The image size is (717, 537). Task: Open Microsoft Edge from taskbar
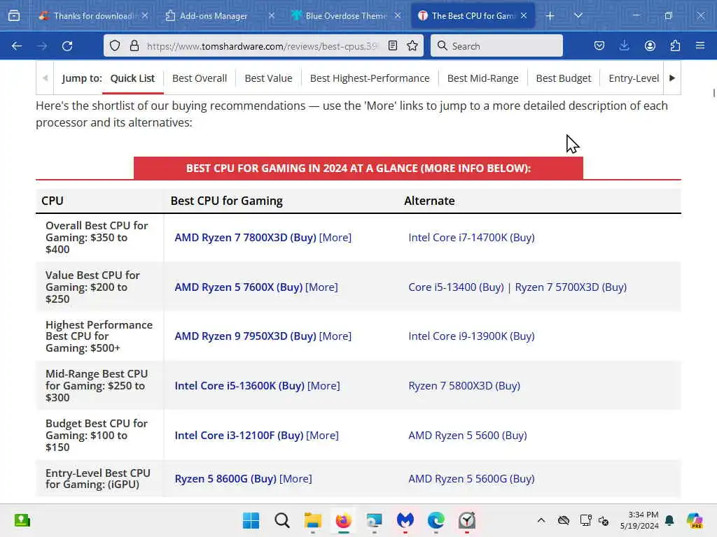click(x=436, y=520)
